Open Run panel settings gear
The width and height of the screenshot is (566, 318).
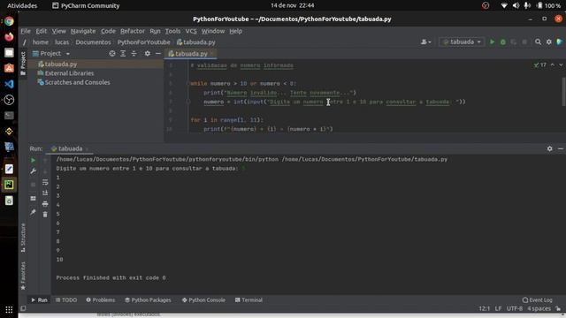[x=549, y=148]
